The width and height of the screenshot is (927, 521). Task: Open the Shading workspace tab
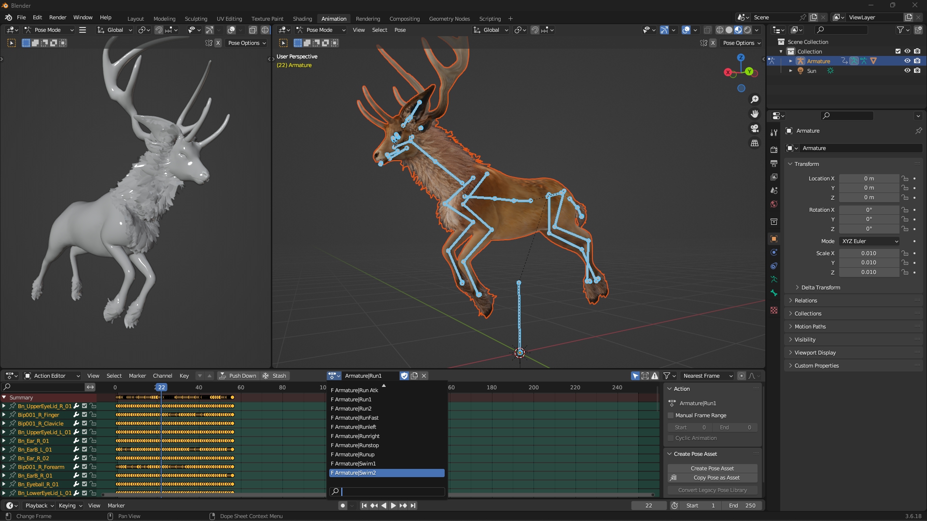[x=302, y=18]
